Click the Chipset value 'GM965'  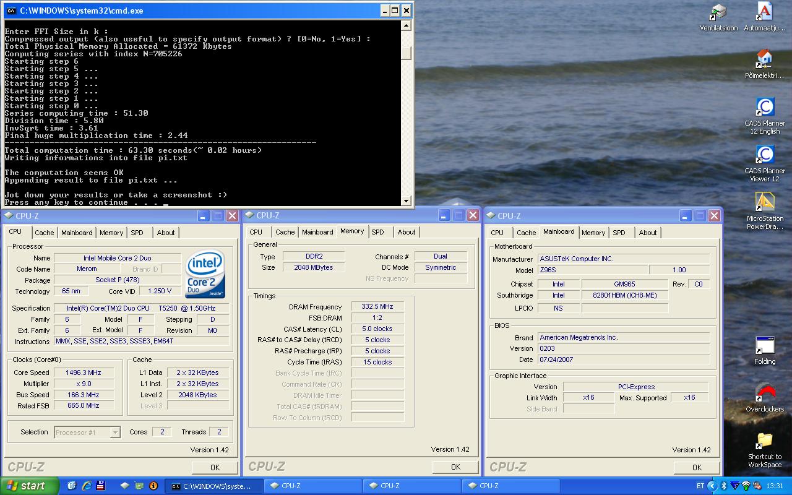(x=624, y=284)
